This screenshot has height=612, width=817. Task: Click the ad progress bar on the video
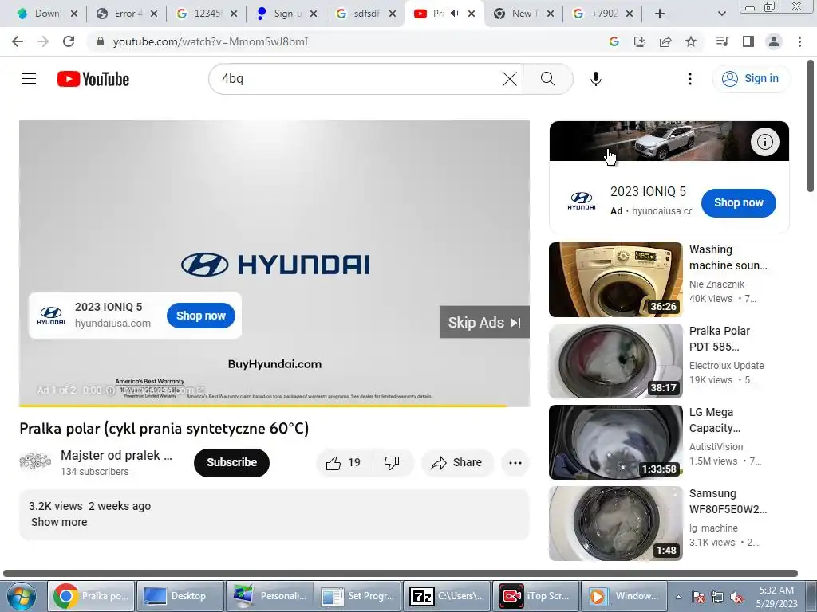(x=274, y=406)
